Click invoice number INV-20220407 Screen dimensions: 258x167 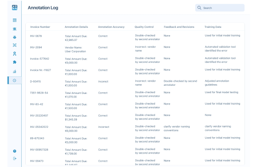coord(39,116)
